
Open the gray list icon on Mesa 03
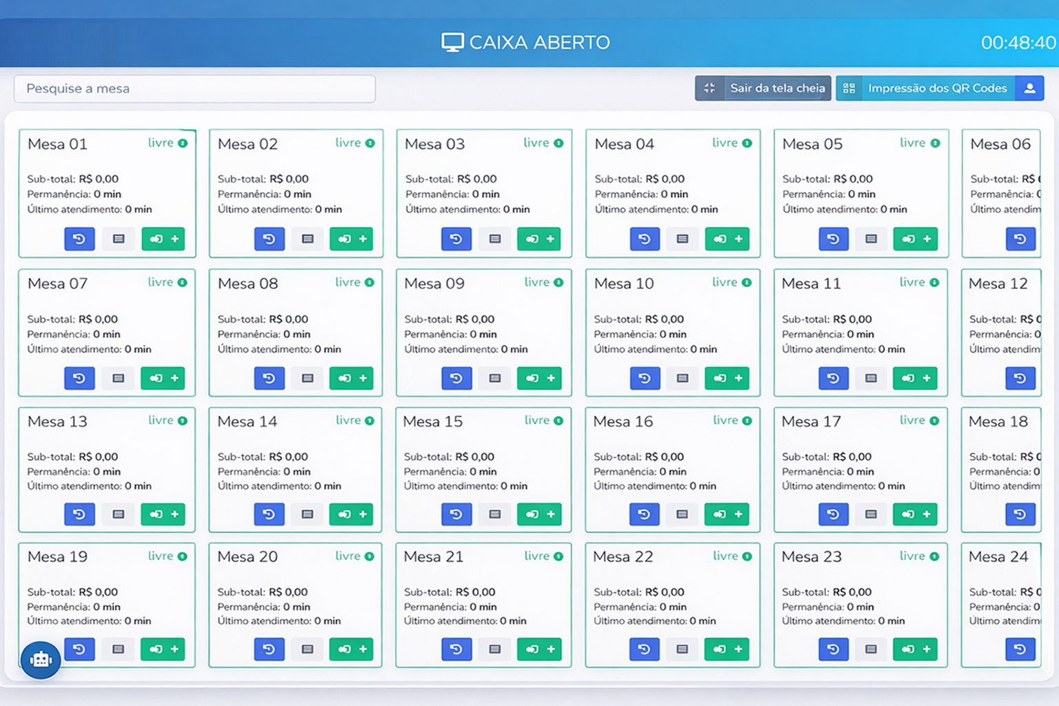tap(494, 239)
